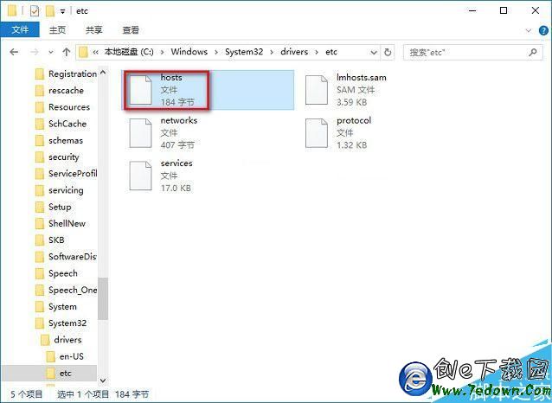Click the networks file name
The image size is (552, 403).
(178, 120)
